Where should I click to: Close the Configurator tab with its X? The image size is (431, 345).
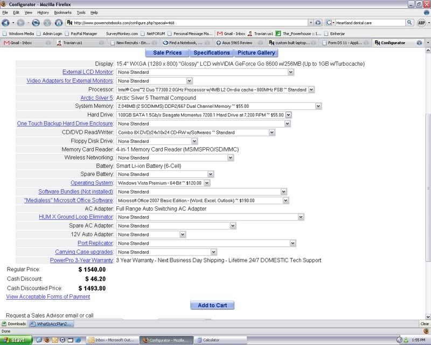click(x=419, y=43)
